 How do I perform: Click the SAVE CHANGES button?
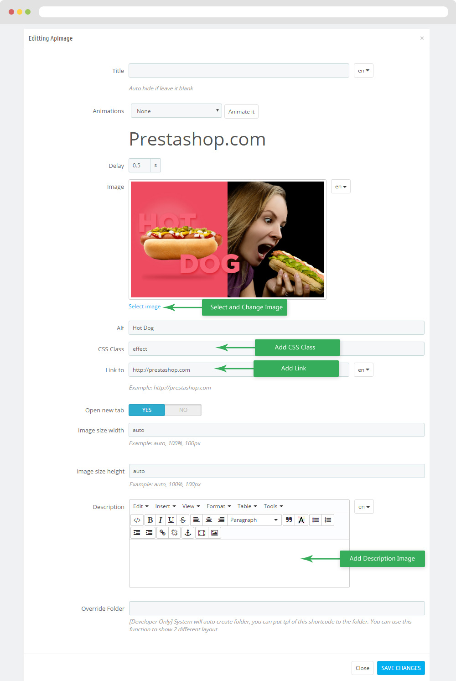tap(401, 668)
